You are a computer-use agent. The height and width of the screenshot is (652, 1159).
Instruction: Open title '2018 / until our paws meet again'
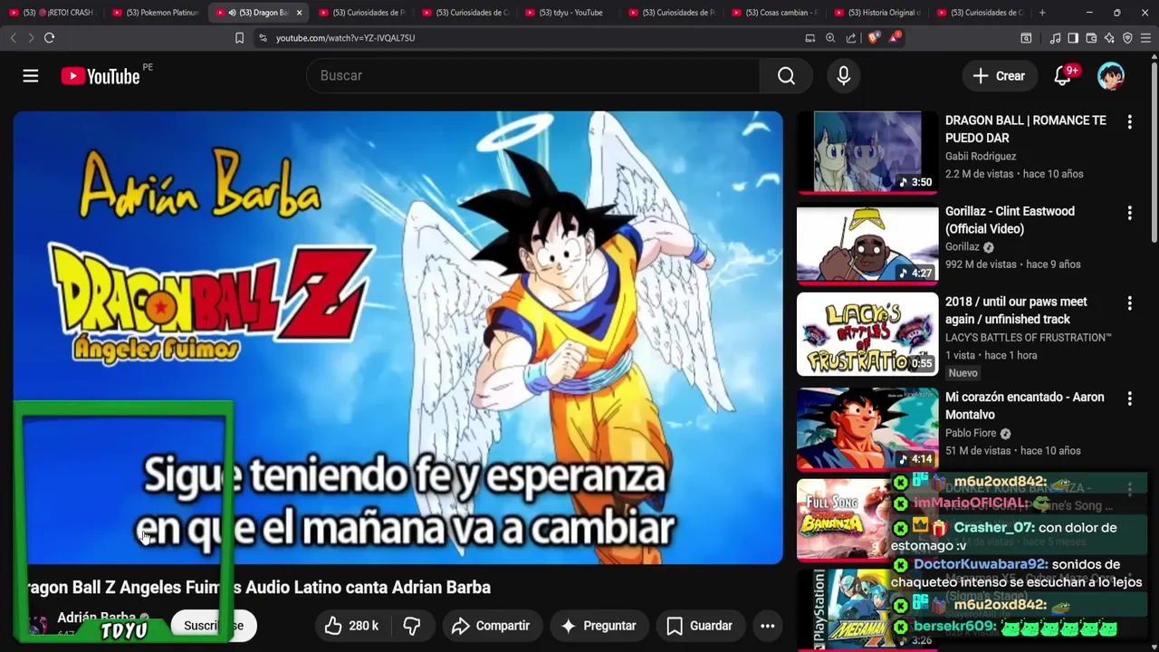1016,311
